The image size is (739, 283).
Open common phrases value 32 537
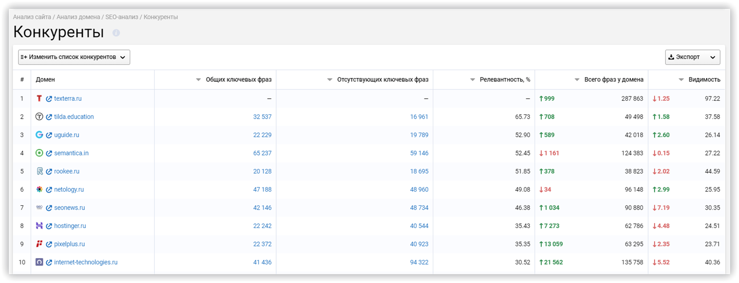pyautogui.click(x=262, y=117)
